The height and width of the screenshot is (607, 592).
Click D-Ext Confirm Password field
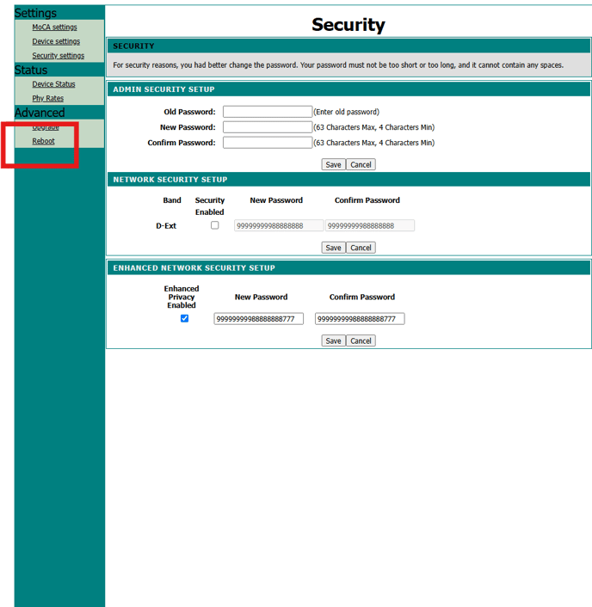tap(370, 225)
